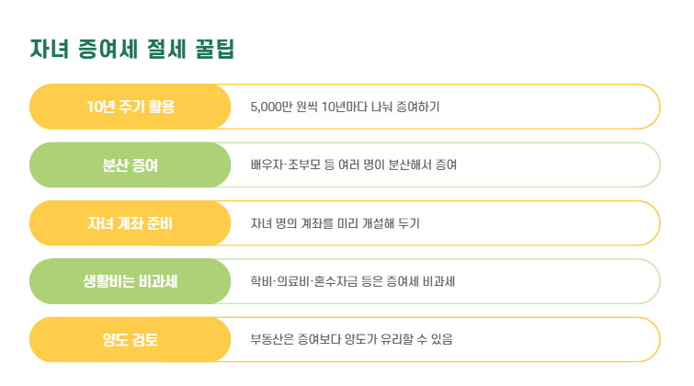
Task: Click the title 자녀 증여세 절세 꿀팁
Action: click(x=131, y=49)
